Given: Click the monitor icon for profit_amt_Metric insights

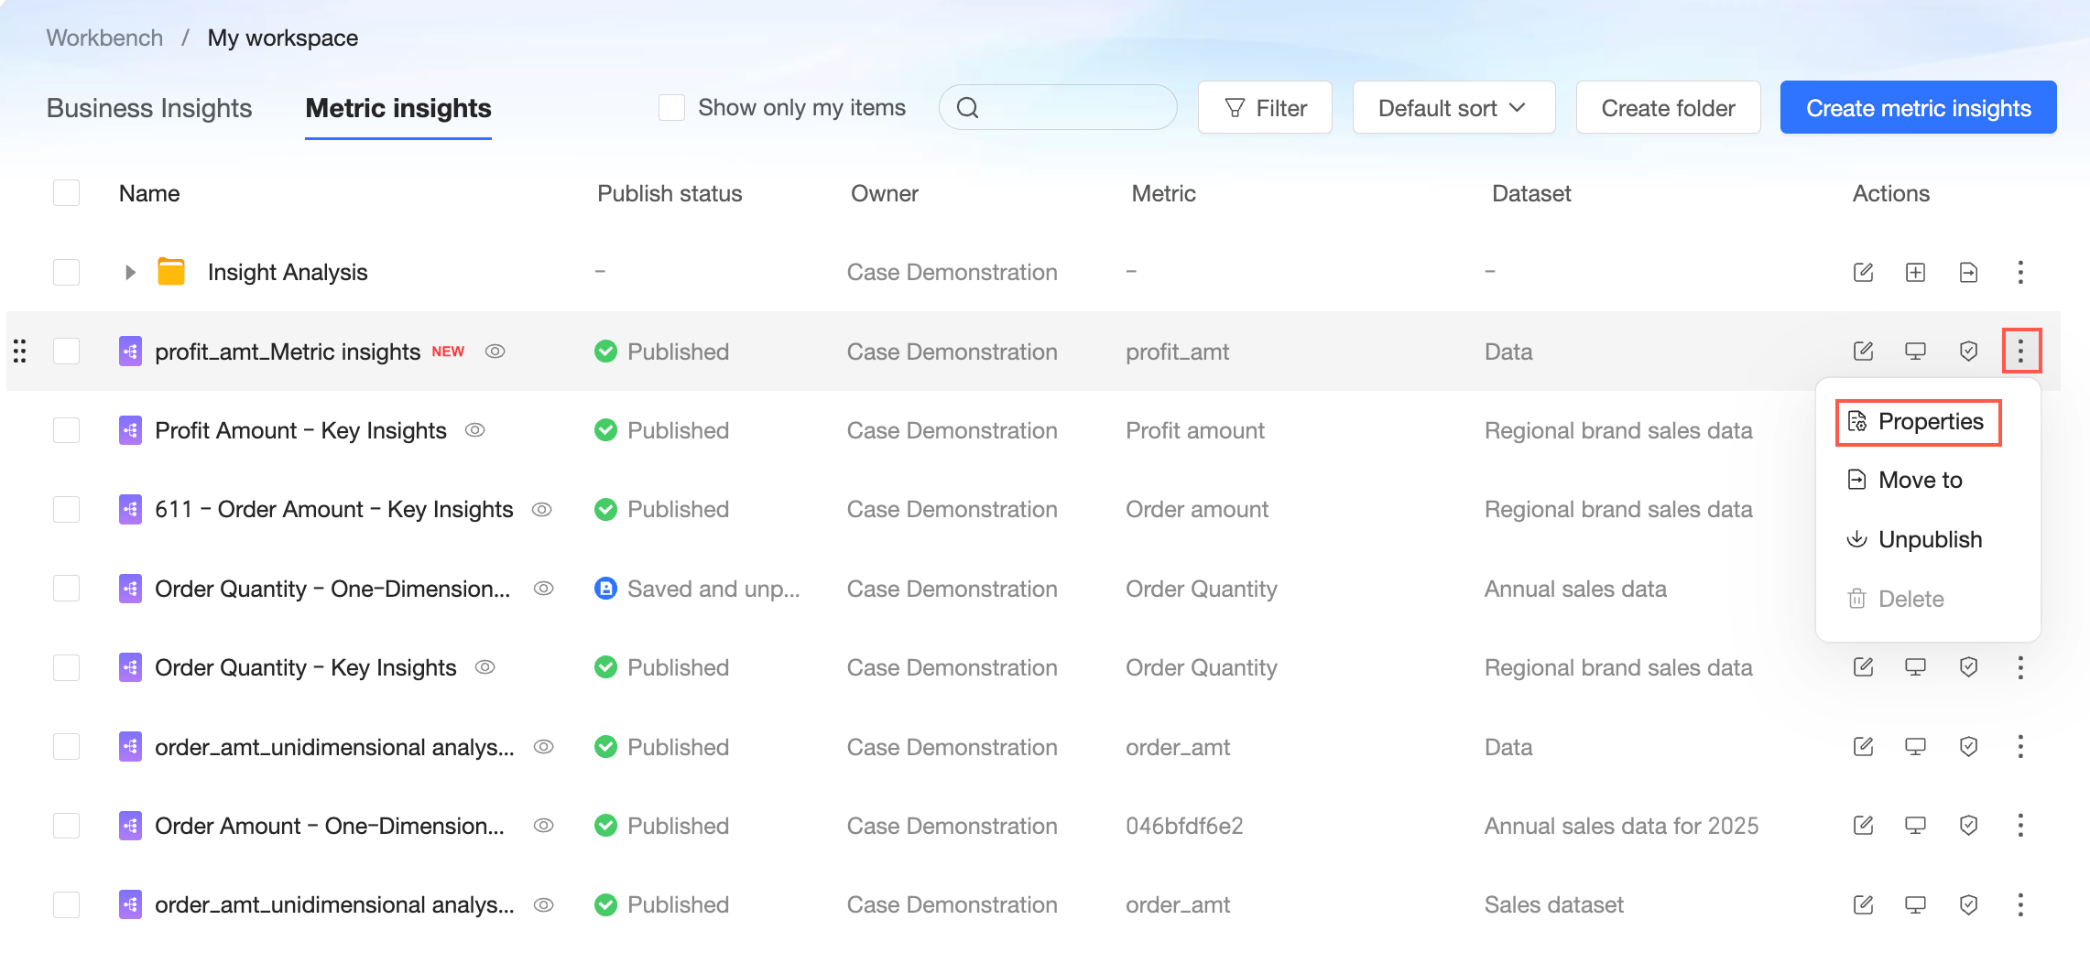Looking at the screenshot, I should coord(1915,352).
